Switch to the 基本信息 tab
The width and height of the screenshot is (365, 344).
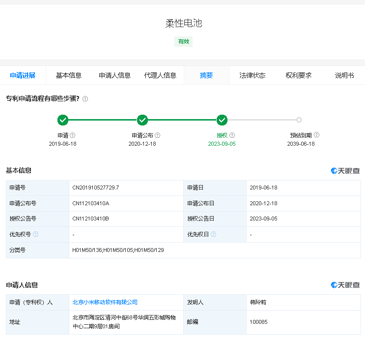coord(69,75)
